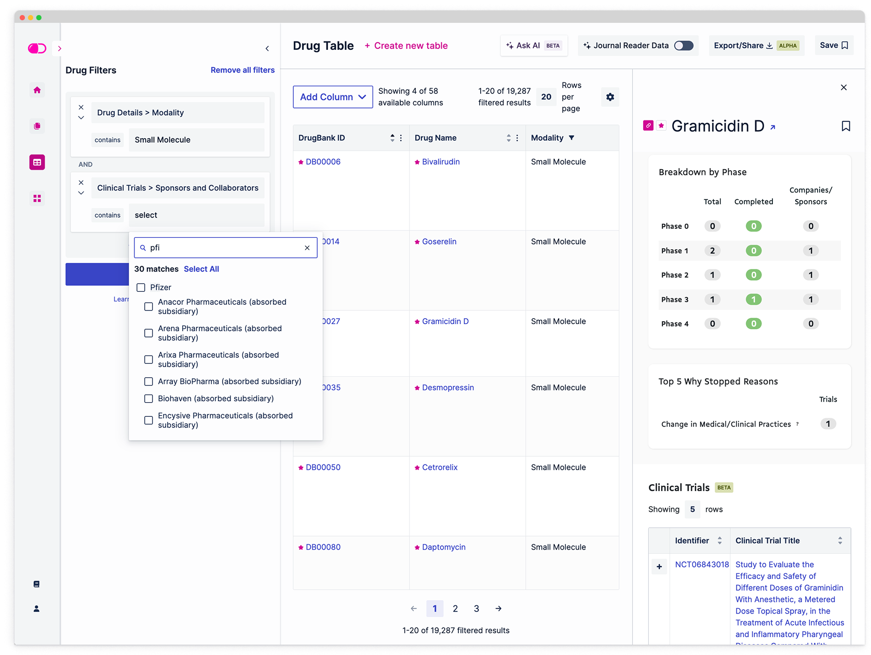Close the Gramicidin D detail panel
This screenshot has width=871, height=655.
point(843,88)
